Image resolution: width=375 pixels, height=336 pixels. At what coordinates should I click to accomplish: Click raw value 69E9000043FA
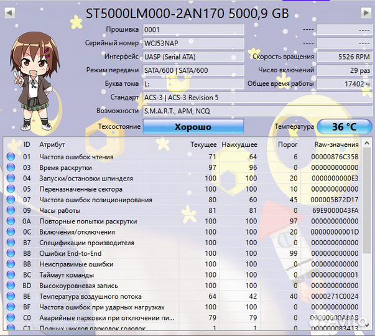336,210
